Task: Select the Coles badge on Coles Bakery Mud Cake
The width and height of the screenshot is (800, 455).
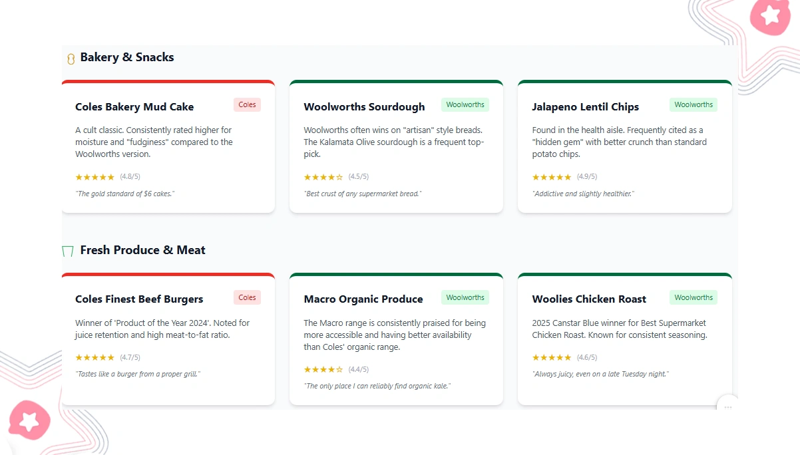Action: 246,104
